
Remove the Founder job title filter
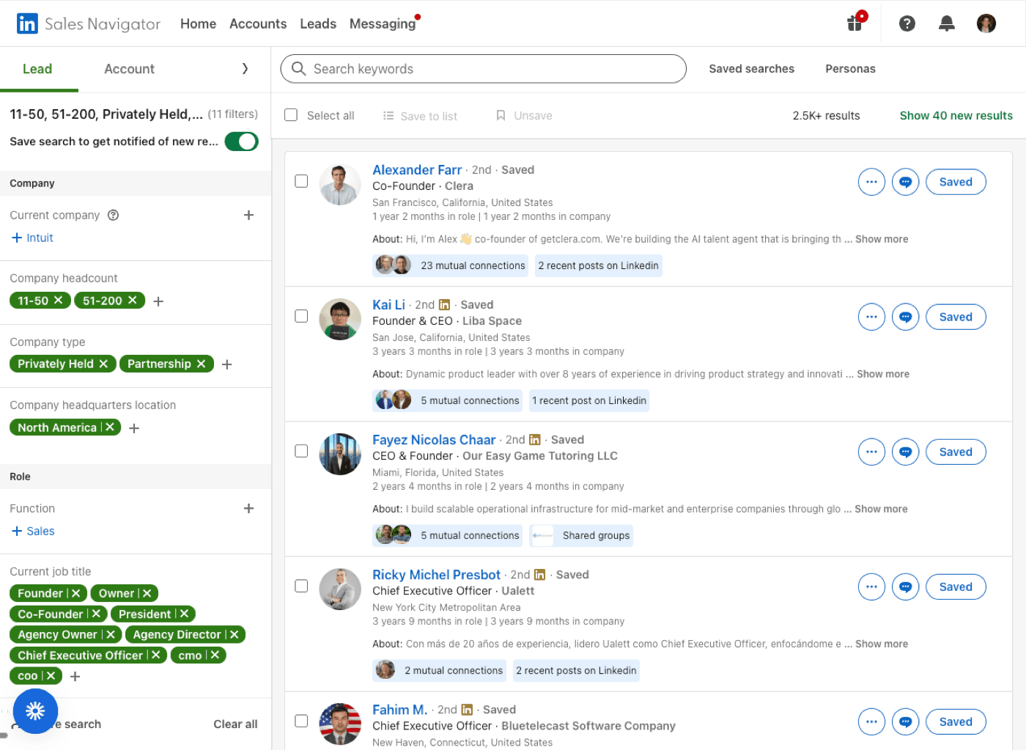[x=76, y=593]
